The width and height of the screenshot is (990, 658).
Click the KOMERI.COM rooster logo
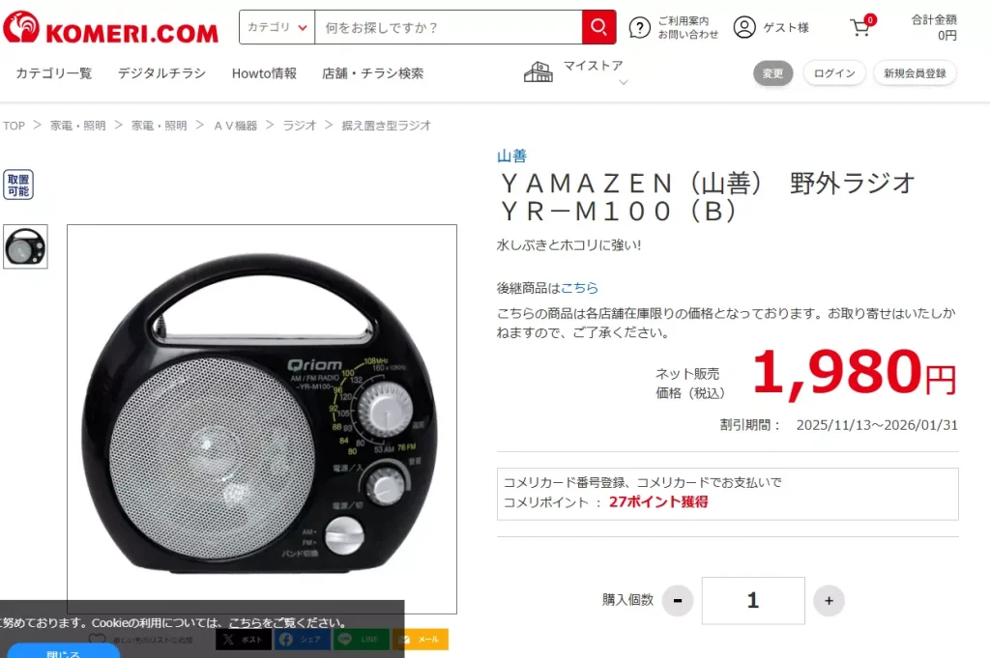(x=110, y=28)
